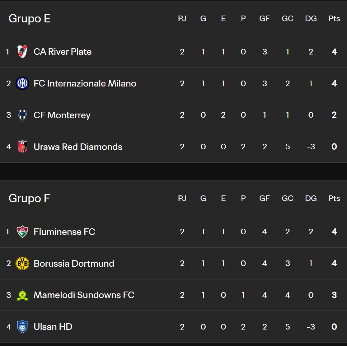Click the DG column header in Grupo F
This screenshot has height=346, width=347.
[311, 199]
